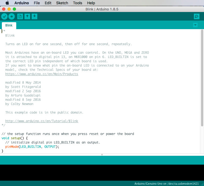
Task: Click the Upload arrow button
Action: (11, 17)
